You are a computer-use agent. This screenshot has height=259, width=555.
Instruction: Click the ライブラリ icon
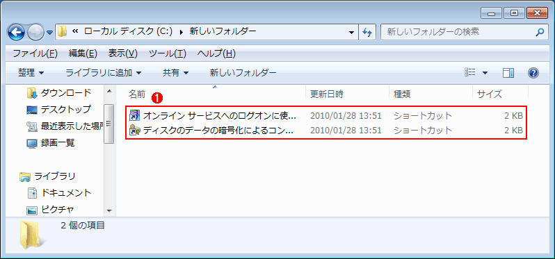click(x=25, y=176)
